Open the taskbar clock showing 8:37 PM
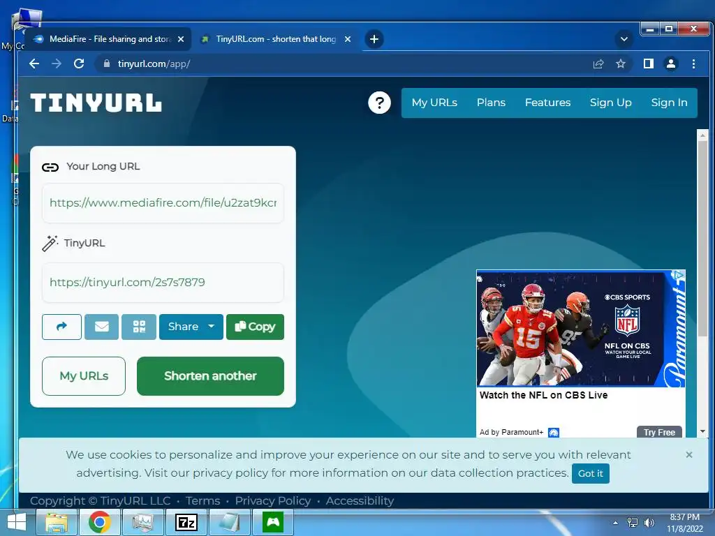This screenshot has width=715, height=536. click(x=685, y=523)
